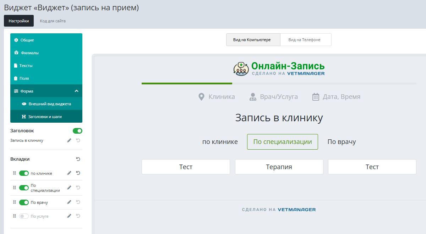426x234 pixels.
Task: Click pencil edit icon for по клинике tab
Action: click(x=69, y=173)
